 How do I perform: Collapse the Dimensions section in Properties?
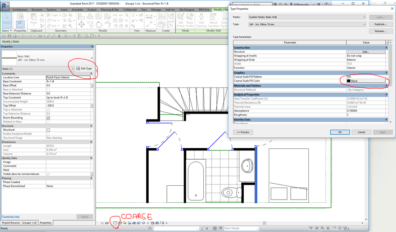click(x=91, y=142)
